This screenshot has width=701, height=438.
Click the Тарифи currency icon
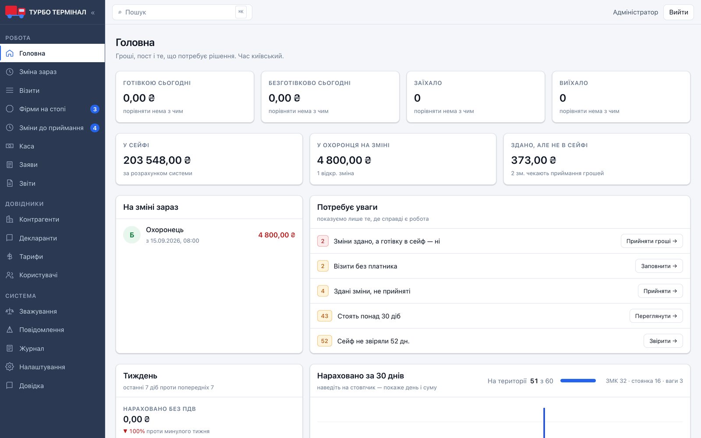point(10,257)
